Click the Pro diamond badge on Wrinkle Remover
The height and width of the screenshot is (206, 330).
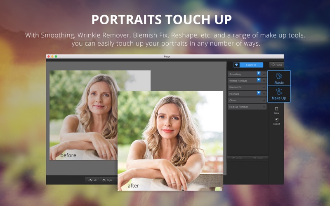pyautogui.click(x=259, y=80)
